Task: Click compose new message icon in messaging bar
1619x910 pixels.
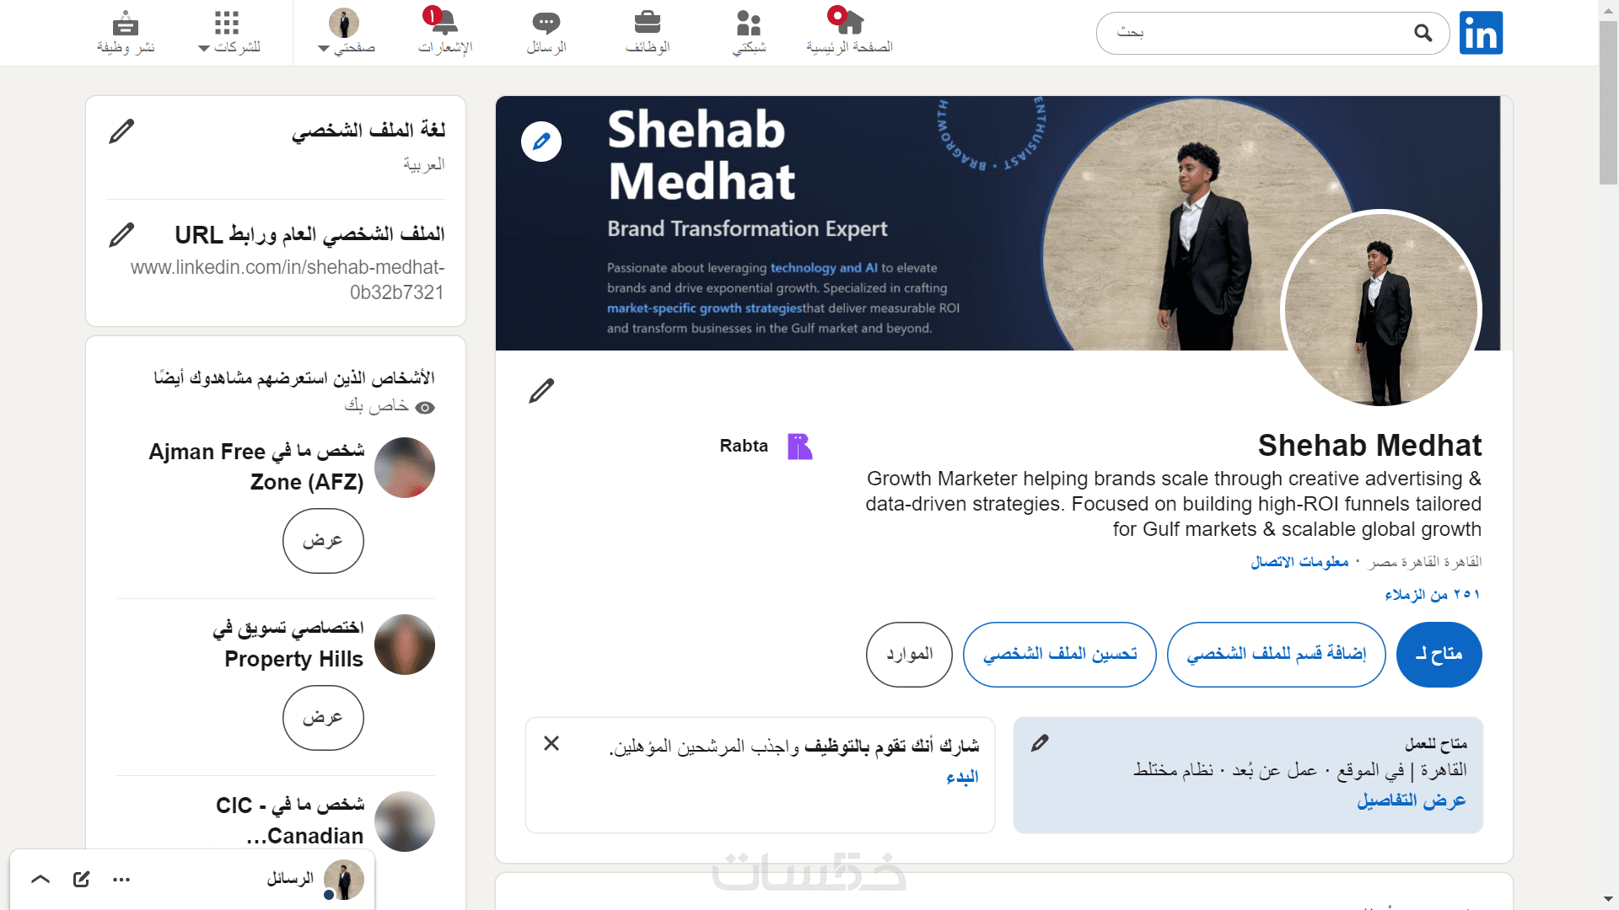Action: pos(81,880)
